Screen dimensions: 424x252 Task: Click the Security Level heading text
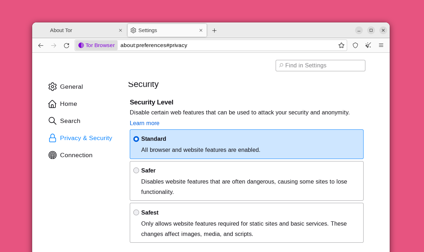(152, 102)
